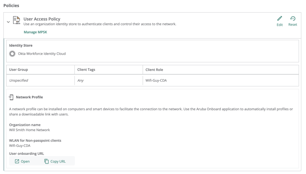Screen dimensions: 306x174
Task: Click the Policies section heading
Action: click(x=11, y=6)
